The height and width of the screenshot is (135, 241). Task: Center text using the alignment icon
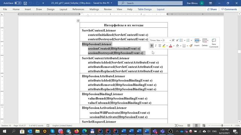pyautogui.click(x=160, y=46)
